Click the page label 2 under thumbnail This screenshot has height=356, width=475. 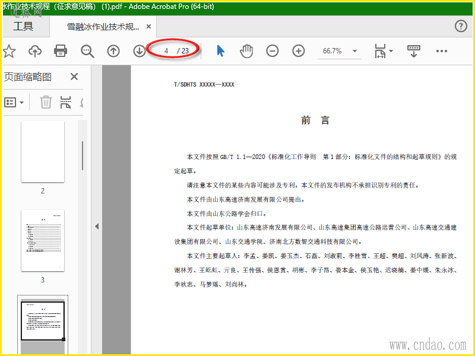[x=43, y=190]
